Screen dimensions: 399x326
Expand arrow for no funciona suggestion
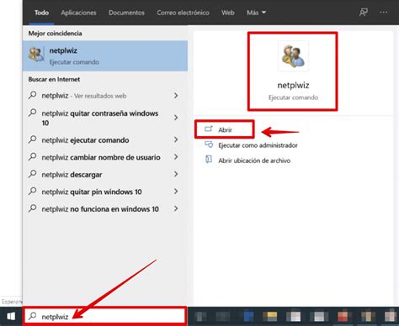coord(176,208)
